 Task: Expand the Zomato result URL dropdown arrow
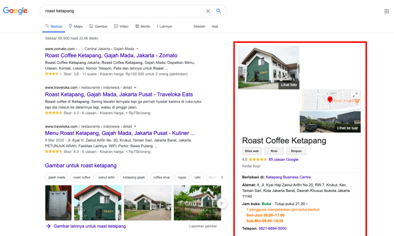pyautogui.click(x=137, y=49)
